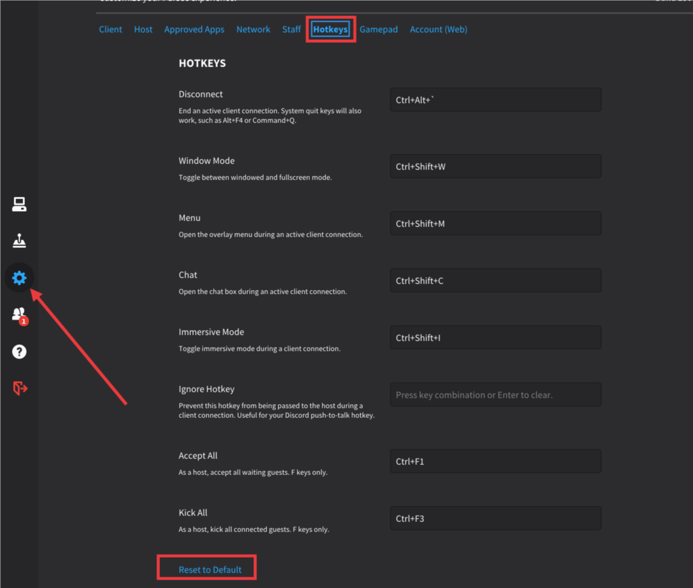Screen dimensions: 693x588
Task: Click the Kick All hotkey field
Action: (495, 518)
